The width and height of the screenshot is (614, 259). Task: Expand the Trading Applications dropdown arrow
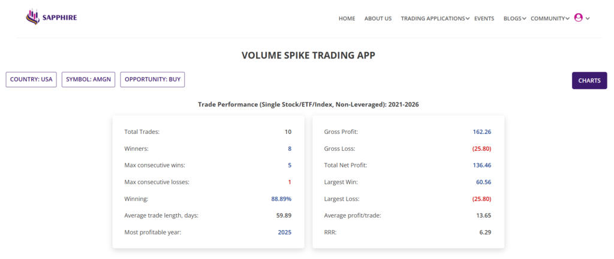[x=468, y=19]
